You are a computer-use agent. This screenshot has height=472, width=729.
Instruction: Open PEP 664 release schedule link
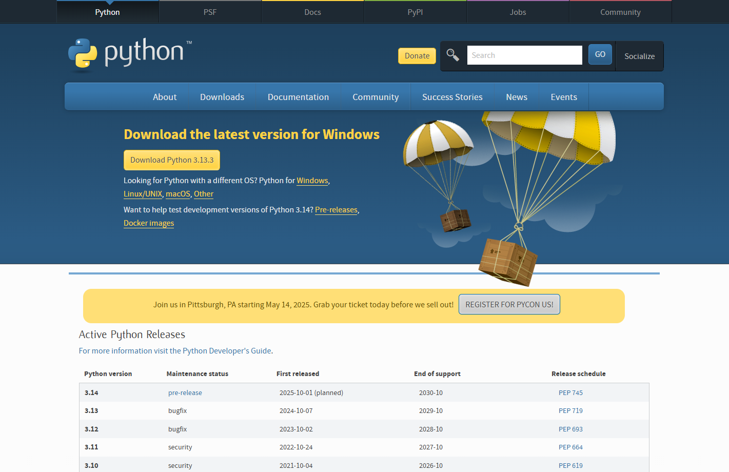pyautogui.click(x=570, y=447)
